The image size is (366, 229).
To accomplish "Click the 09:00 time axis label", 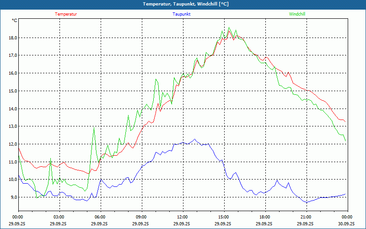I will tap(141, 217).
